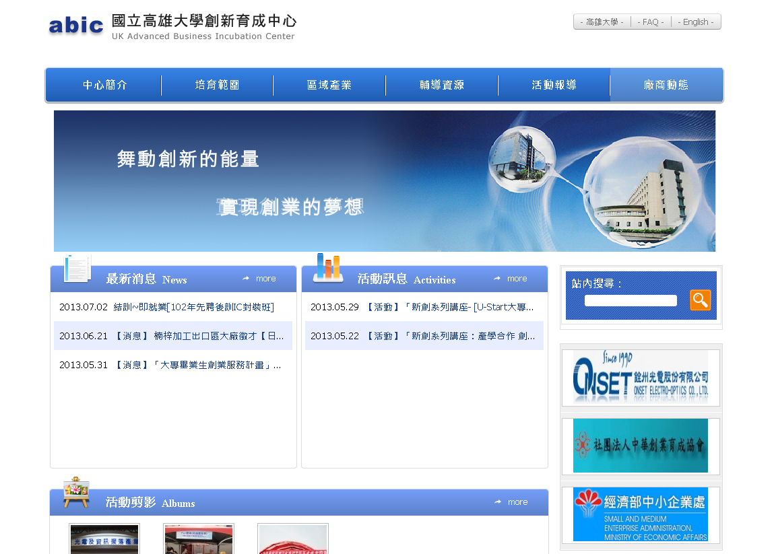Click the orange magnifier search icon
Viewport: 774px width, 554px height.
coord(700,300)
